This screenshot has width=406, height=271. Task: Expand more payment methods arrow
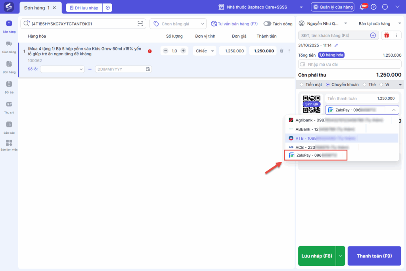(400, 85)
